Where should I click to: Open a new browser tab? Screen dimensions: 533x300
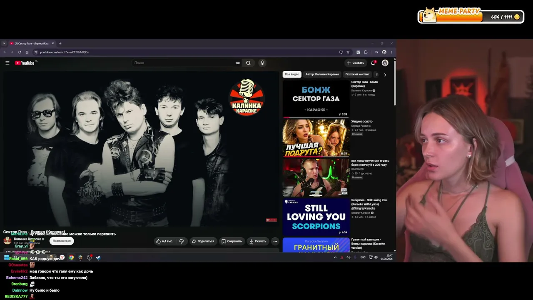60,43
